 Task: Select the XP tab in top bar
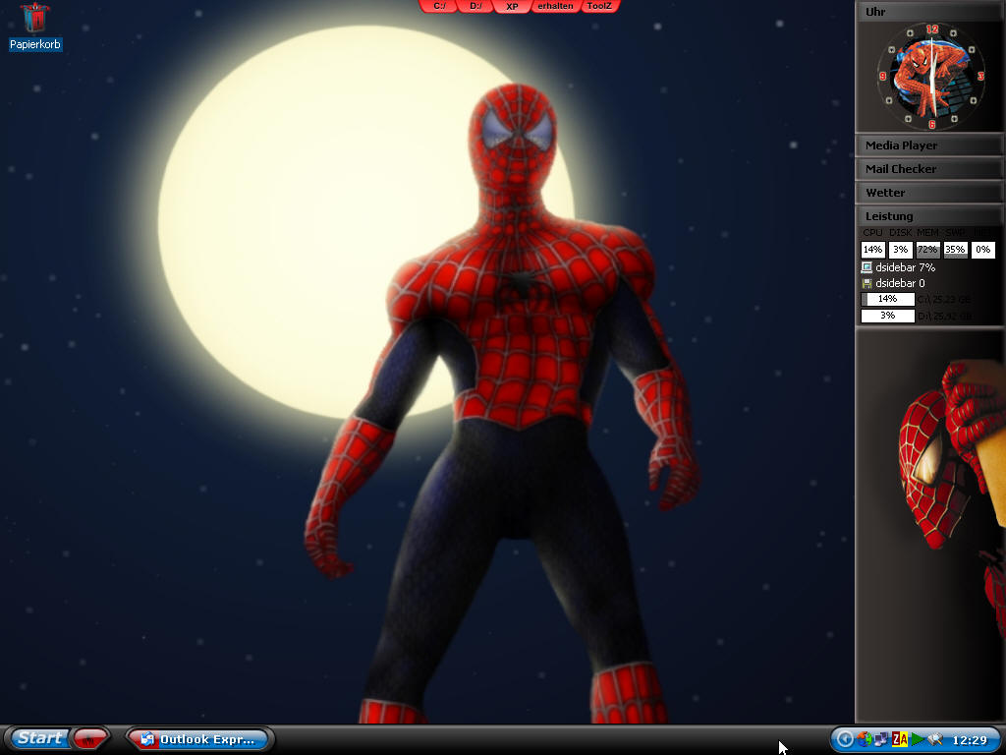pos(512,7)
